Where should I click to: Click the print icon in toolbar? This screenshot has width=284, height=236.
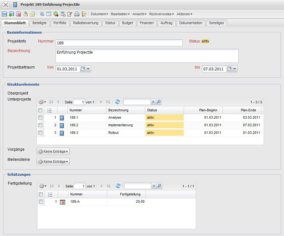[77, 14]
